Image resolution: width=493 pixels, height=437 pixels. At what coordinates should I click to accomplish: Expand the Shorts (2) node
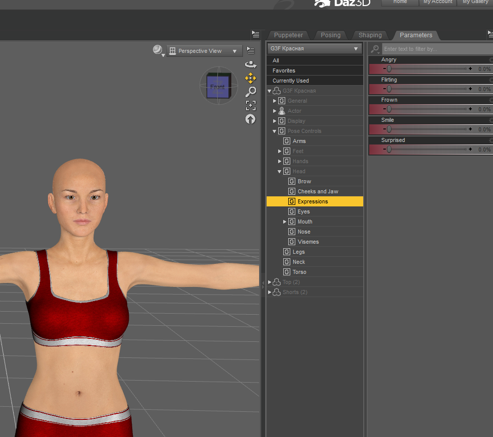pos(270,293)
